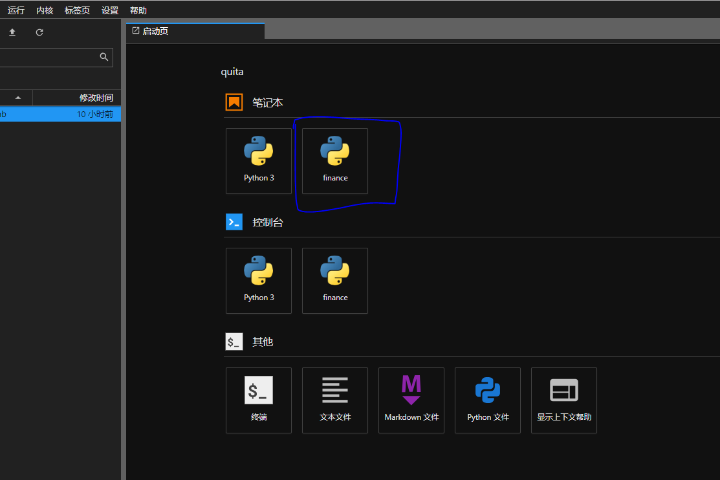Refresh the file browser list
Screen dimensions: 720x480
[x=39, y=32]
